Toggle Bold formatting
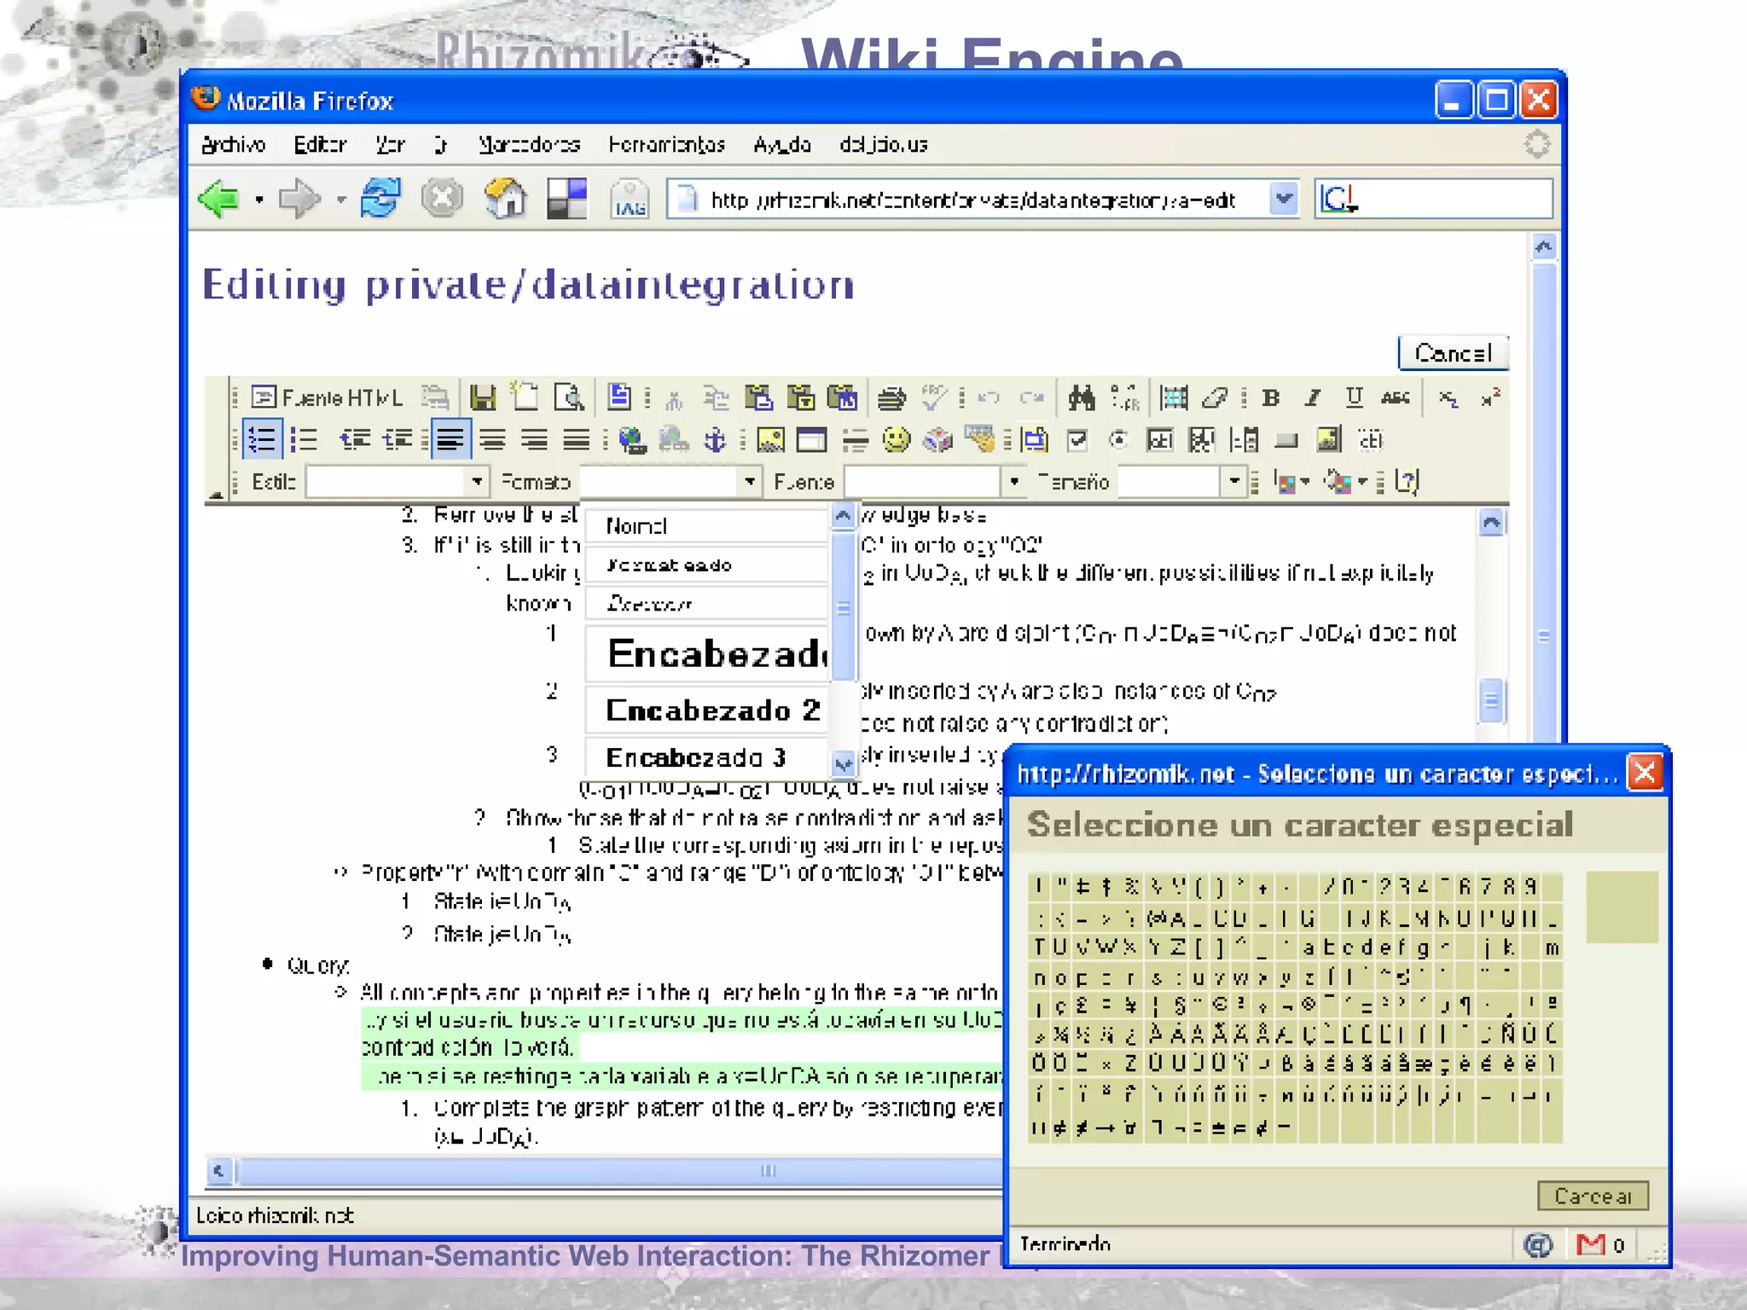This screenshot has width=1747, height=1310. (1271, 397)
